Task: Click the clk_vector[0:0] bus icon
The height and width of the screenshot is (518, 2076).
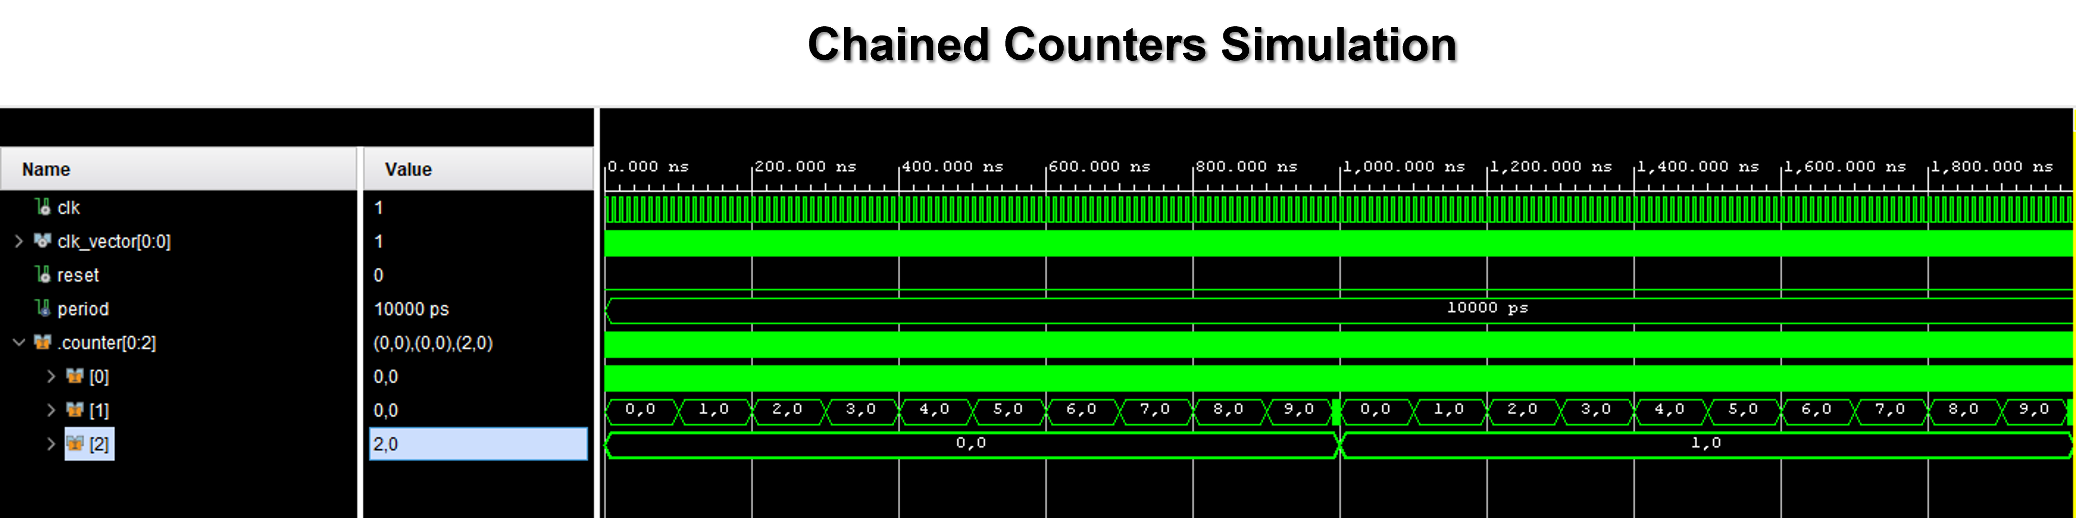Action: [42, 242]
